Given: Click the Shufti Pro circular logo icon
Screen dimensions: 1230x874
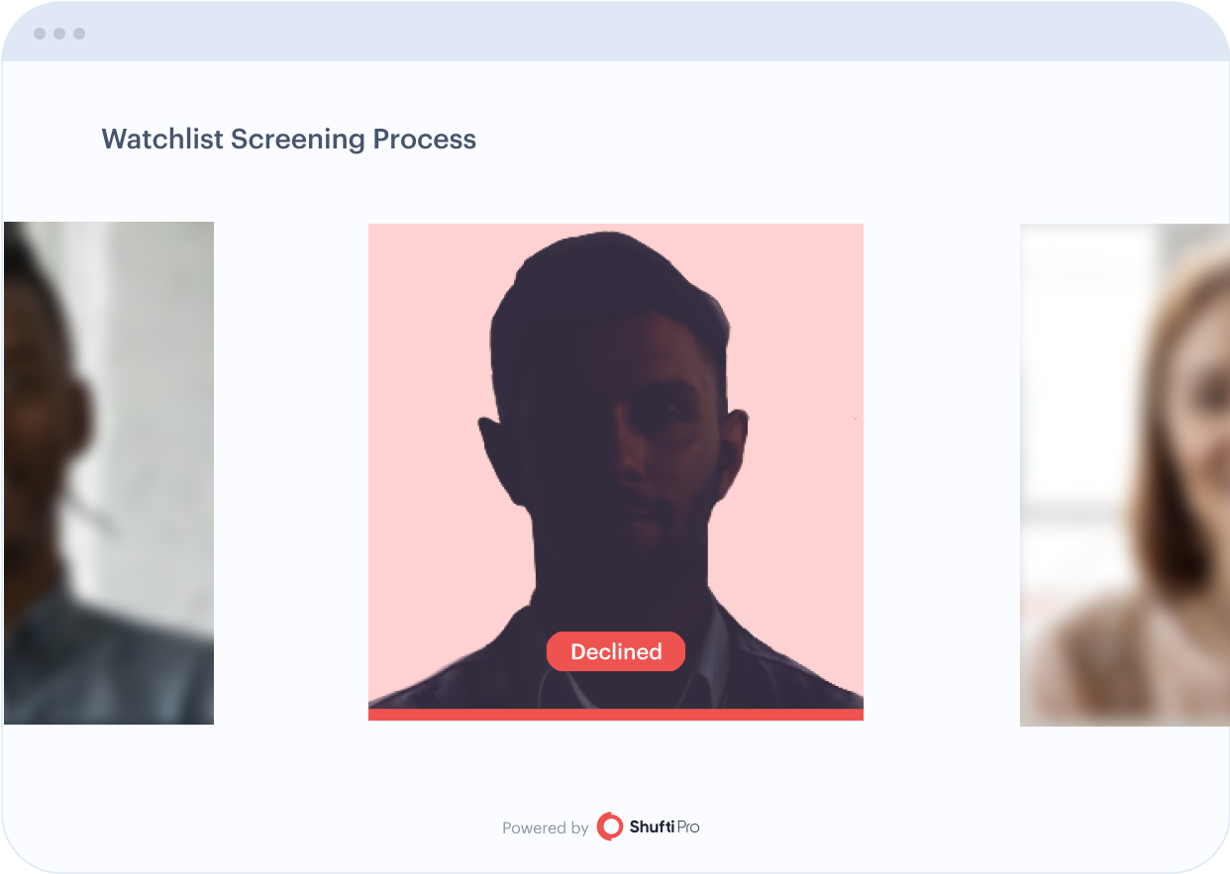Looking at the screenshot, I should pos(610,826).
